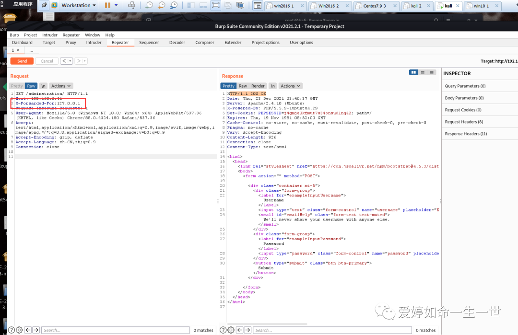Open the snapshot manager with the clock-wrench icon
The height and width of the screenshot is (335, 518).
[x=174, y=5]
